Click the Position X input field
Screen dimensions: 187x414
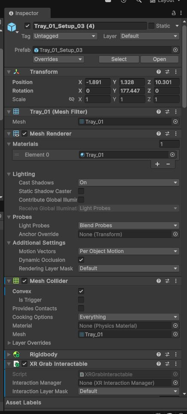point(97,82)
